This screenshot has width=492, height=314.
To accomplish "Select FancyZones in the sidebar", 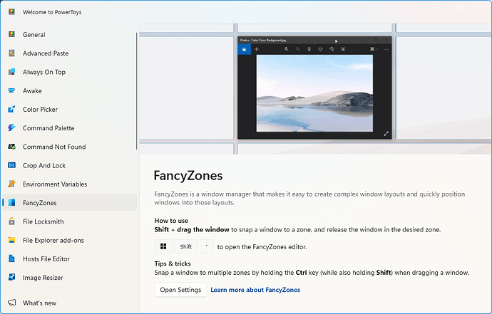I will point(40,203).
